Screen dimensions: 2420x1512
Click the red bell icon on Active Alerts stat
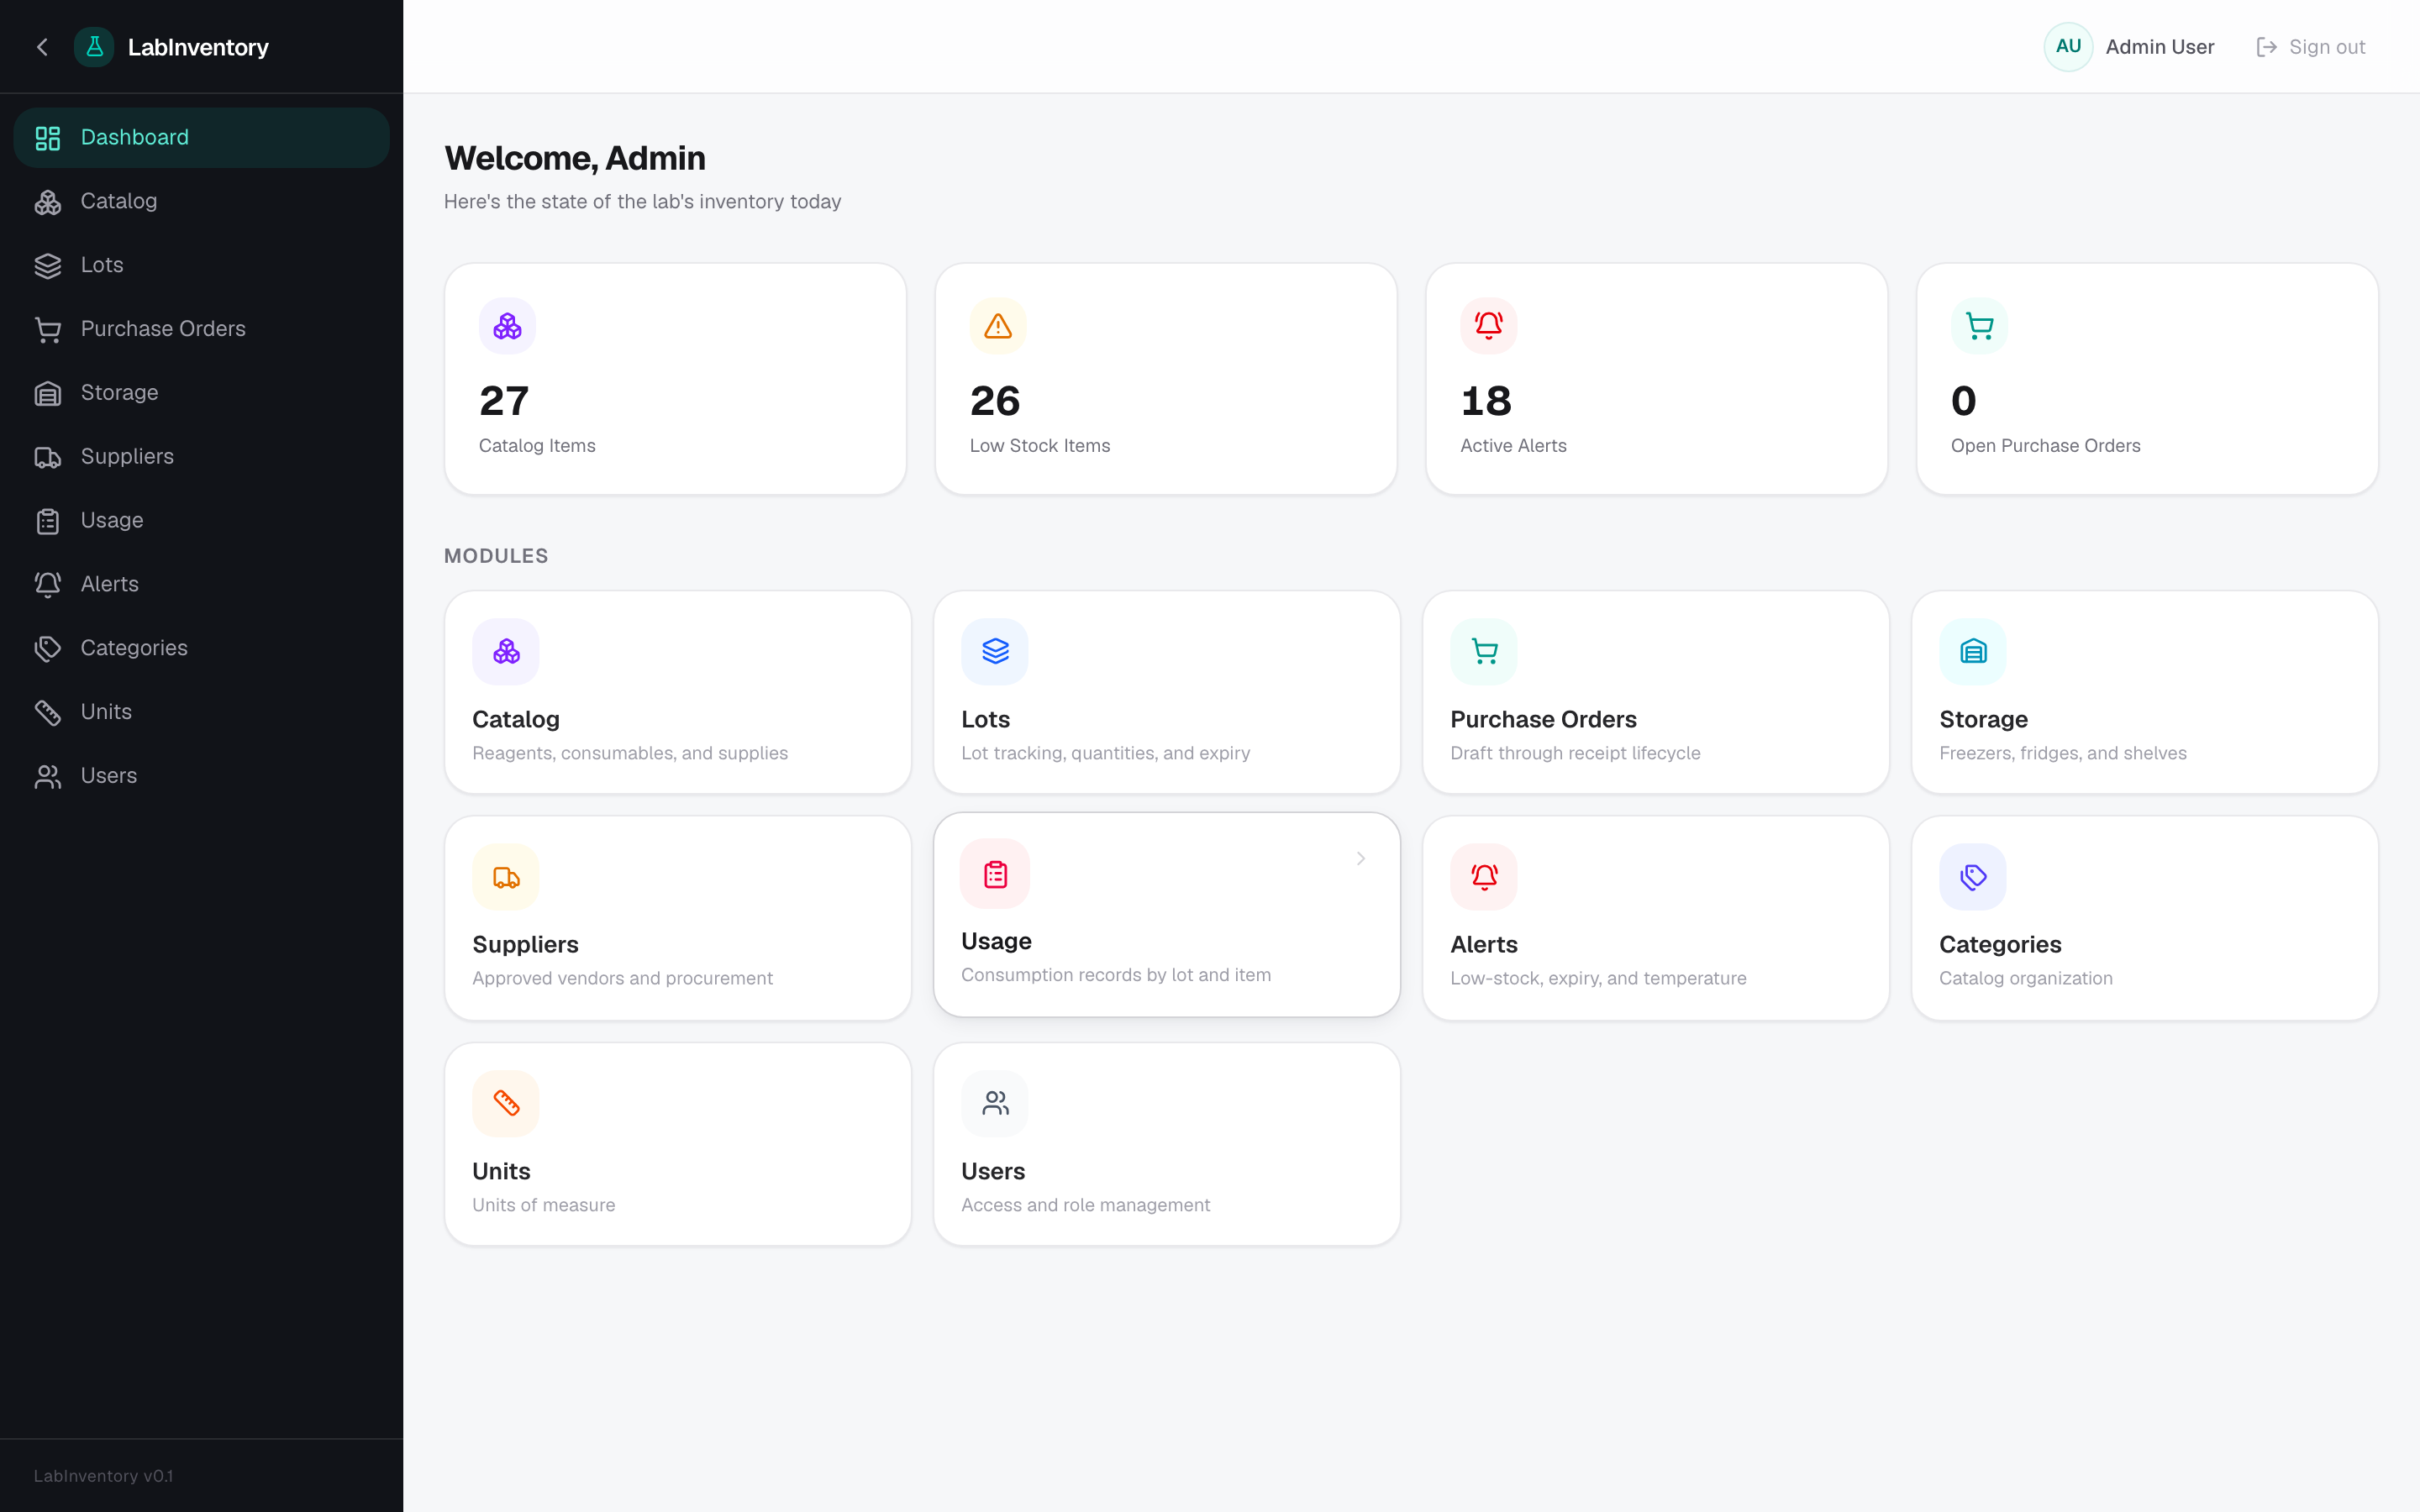(x=1489, y=326)
